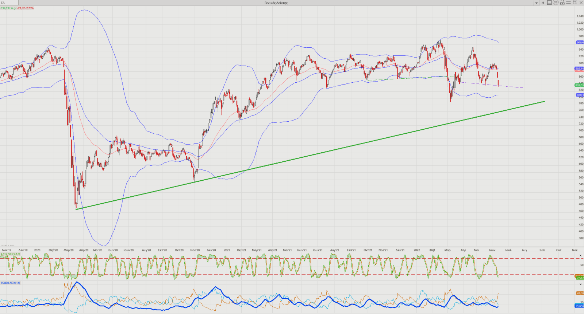This screenshot has height=314, width=584.
Task: Click the 7,512 stochastic value tag
Action: (x=580, y=278)
